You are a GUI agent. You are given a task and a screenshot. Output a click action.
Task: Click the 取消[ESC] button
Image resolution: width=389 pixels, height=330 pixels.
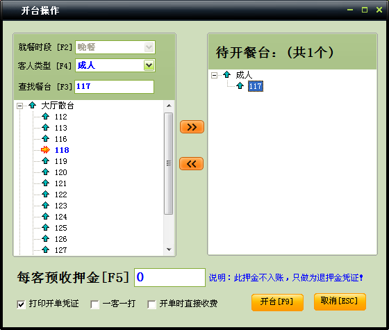coord(340,302)
